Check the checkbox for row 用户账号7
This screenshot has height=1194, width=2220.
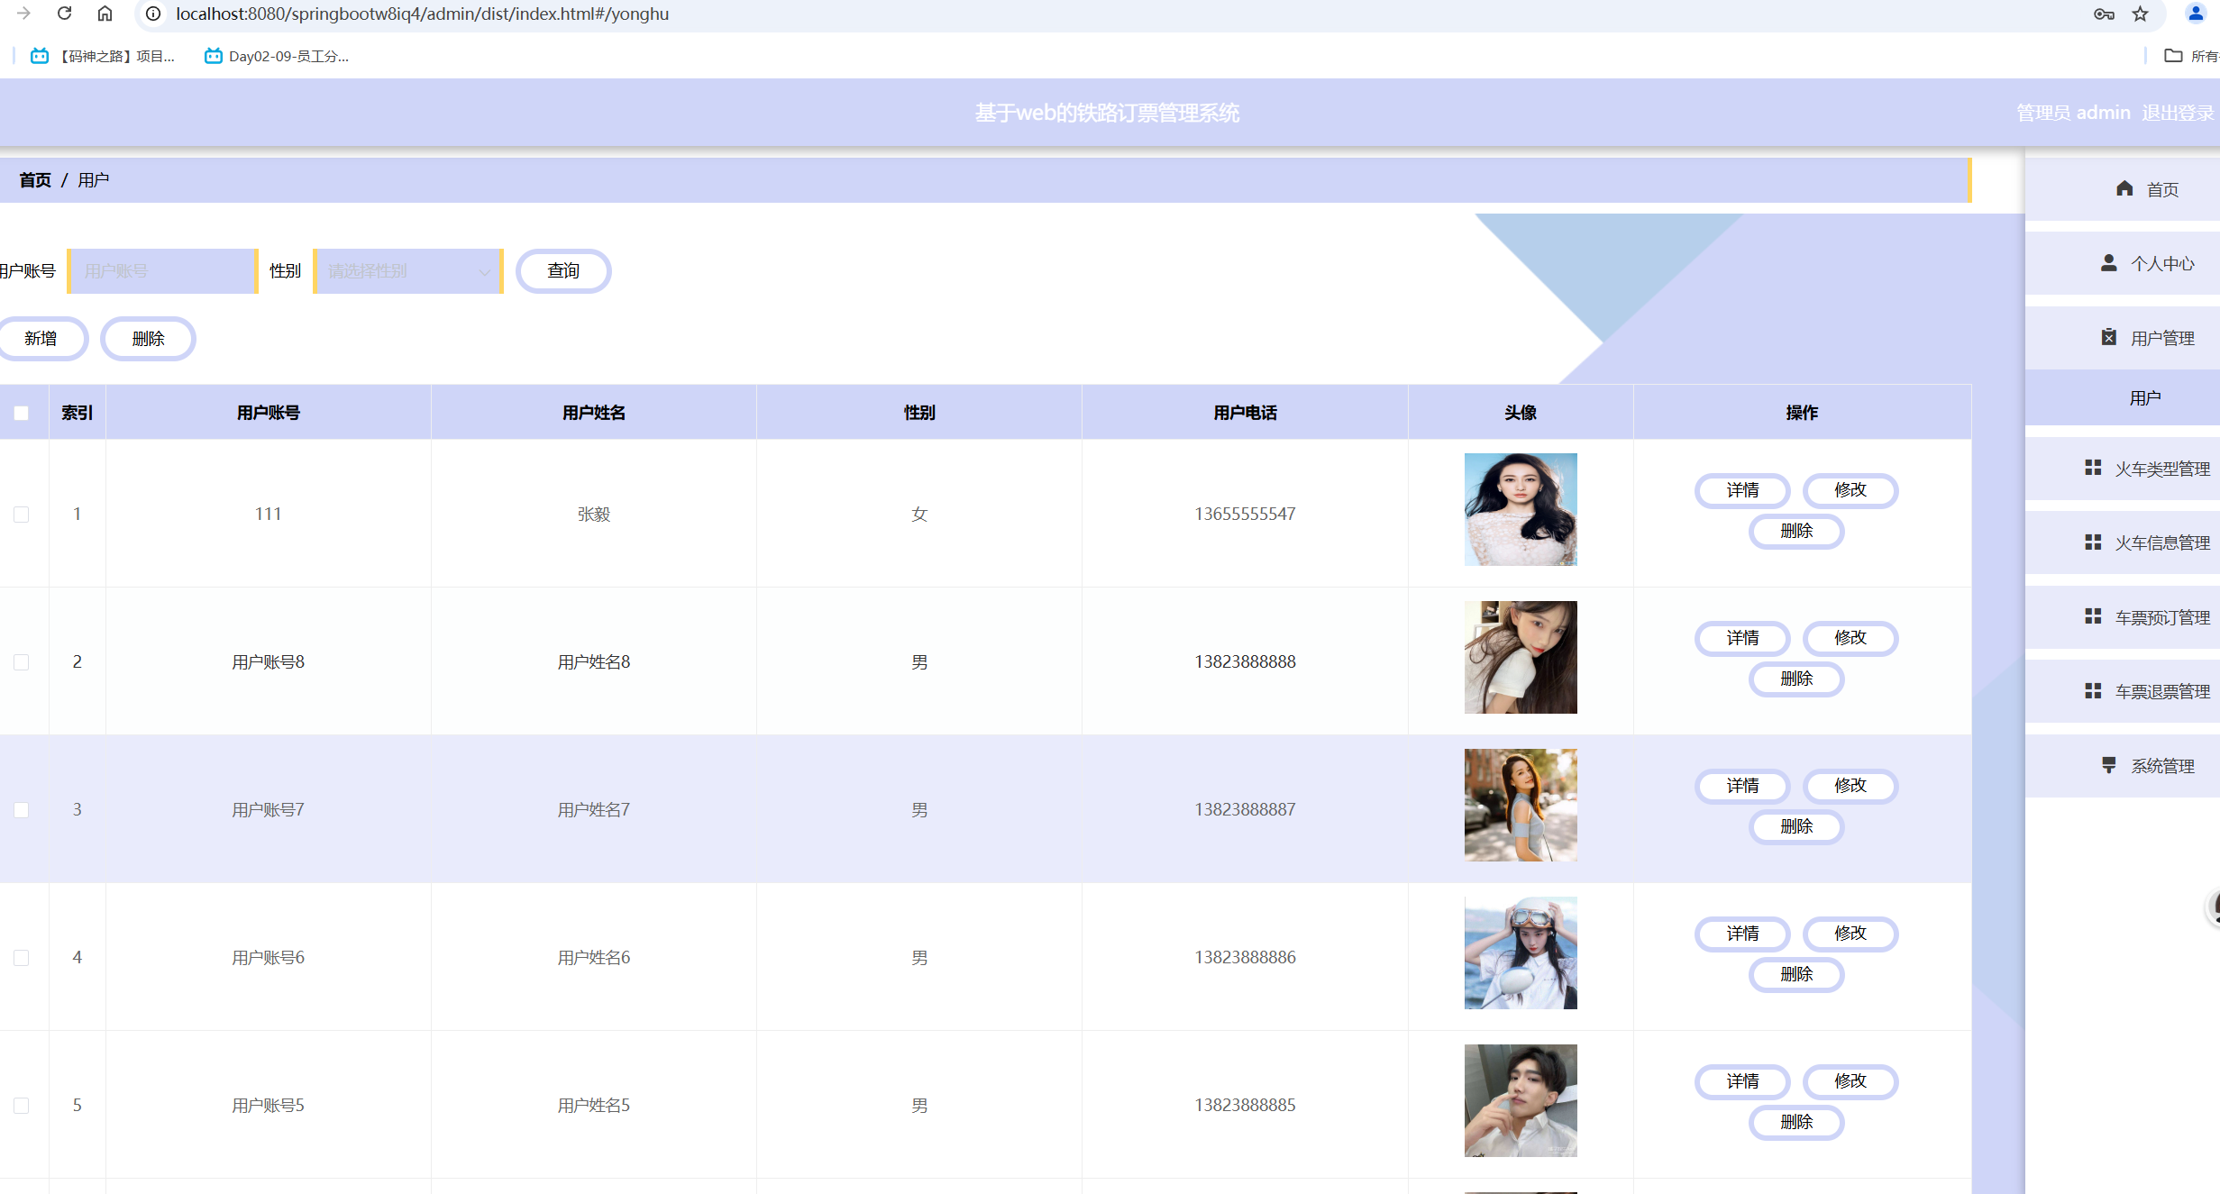point(22,809)
